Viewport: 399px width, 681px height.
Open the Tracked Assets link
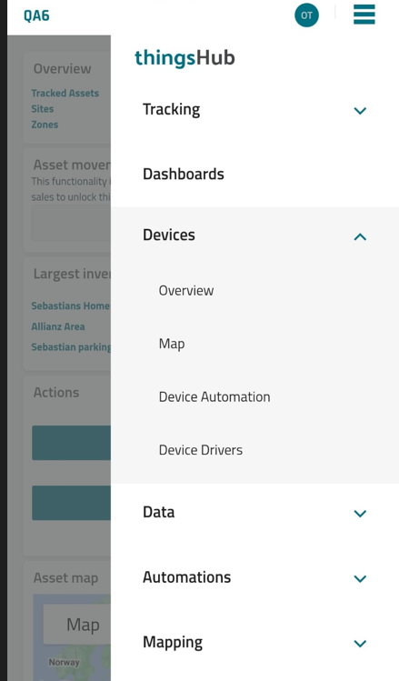pyautogui.click(x=65, y=93)
